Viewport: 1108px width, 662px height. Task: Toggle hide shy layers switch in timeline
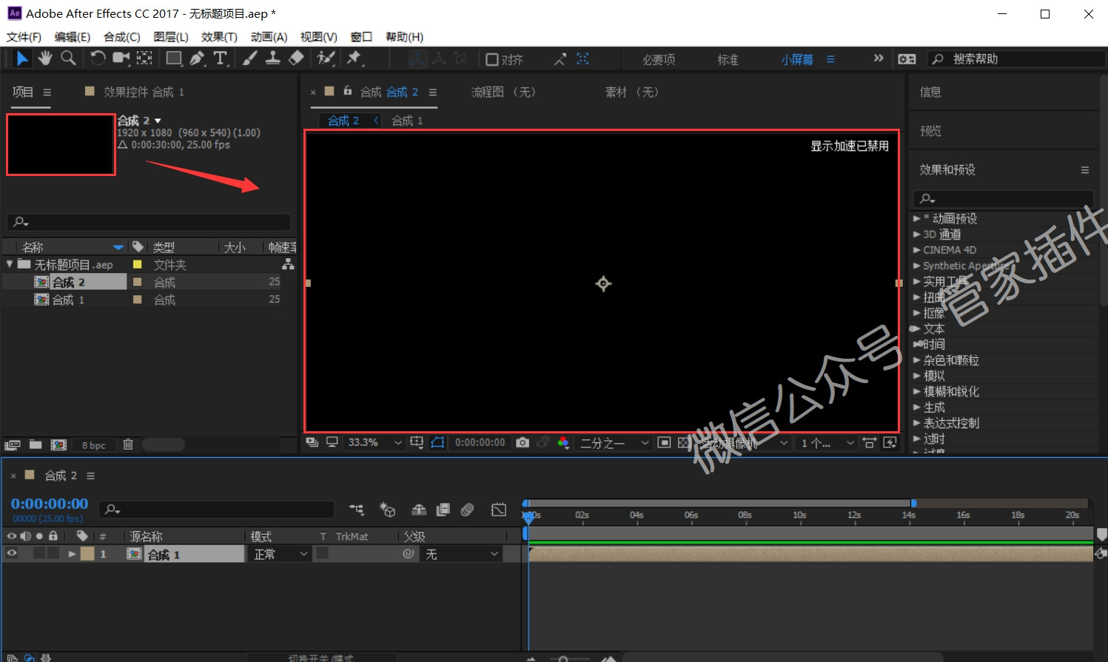(419, 510)
